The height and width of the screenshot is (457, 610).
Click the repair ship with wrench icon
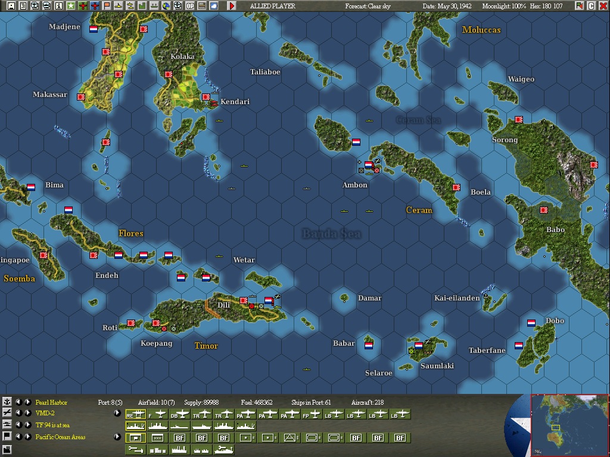coord(224,450)
